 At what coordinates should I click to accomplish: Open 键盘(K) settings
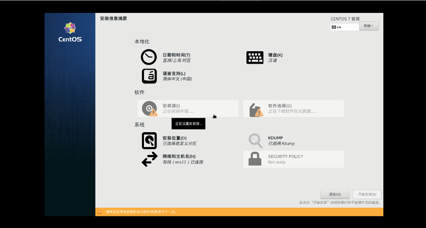pos(275,55)
